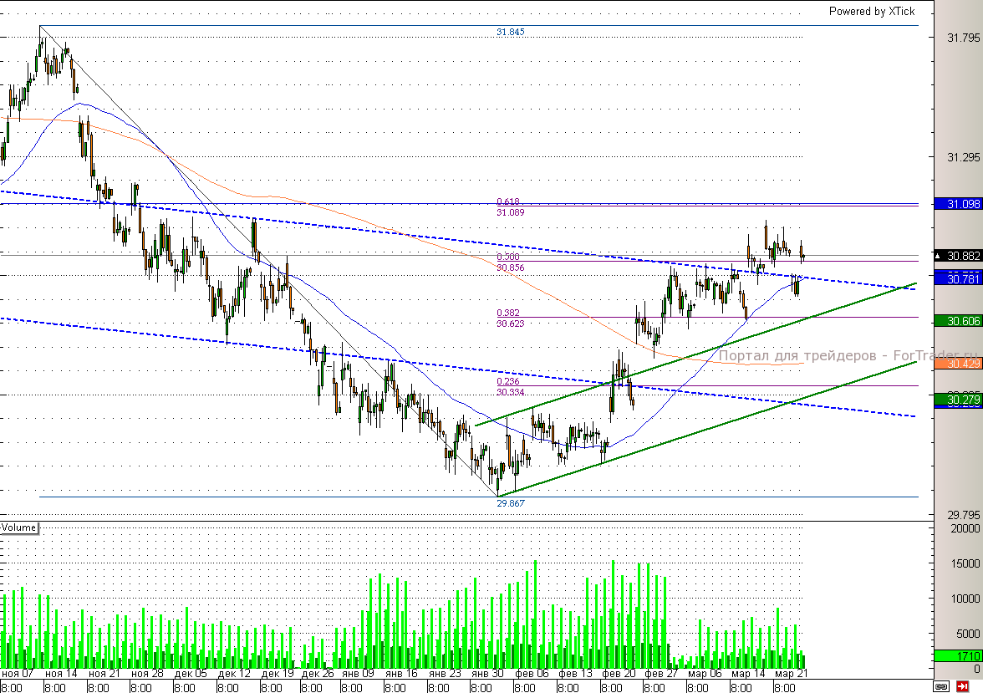Click the 30.856 Fibonacci price label
983x693 pixels.
click(x=510, y=268)
